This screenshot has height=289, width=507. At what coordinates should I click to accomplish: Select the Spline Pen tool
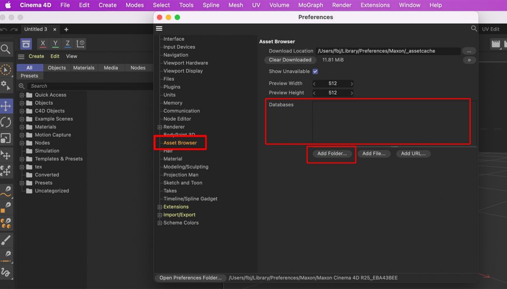pyautogui.click(x=6, y=191)
